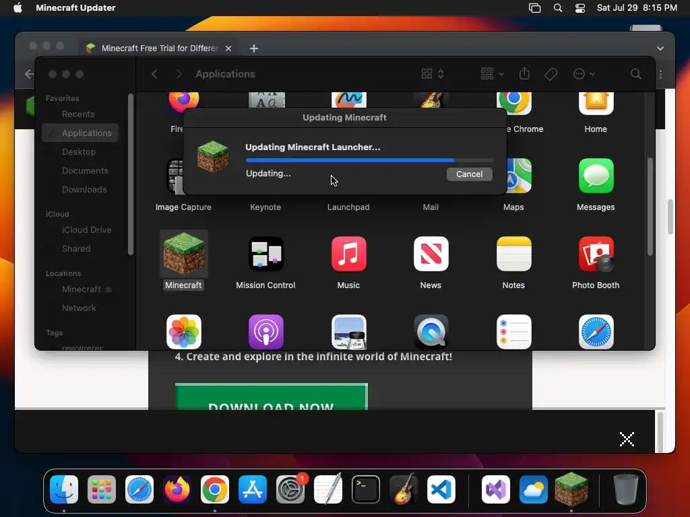Eject the Minecraft volume
This screenshot has width=690, height=517.
tap(108, 289)
